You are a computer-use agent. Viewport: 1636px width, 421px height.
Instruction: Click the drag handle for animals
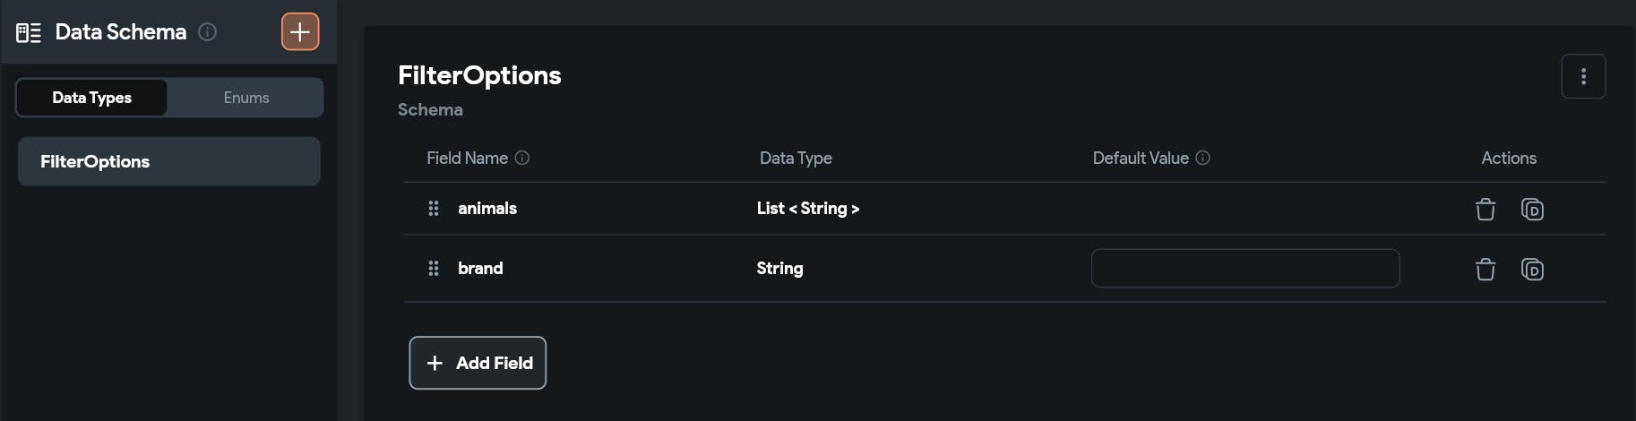click(434, 209)
